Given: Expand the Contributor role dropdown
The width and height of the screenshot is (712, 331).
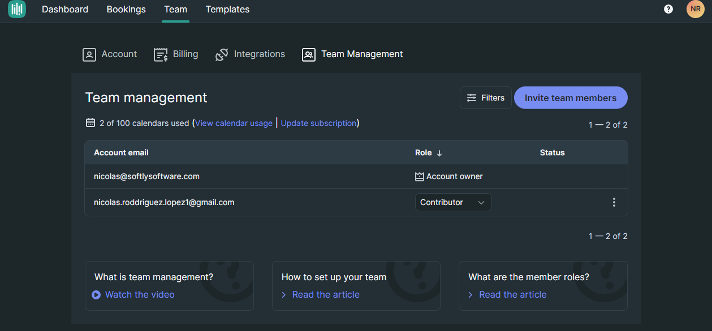Looking at the screenshot, I should pos(454,202).
